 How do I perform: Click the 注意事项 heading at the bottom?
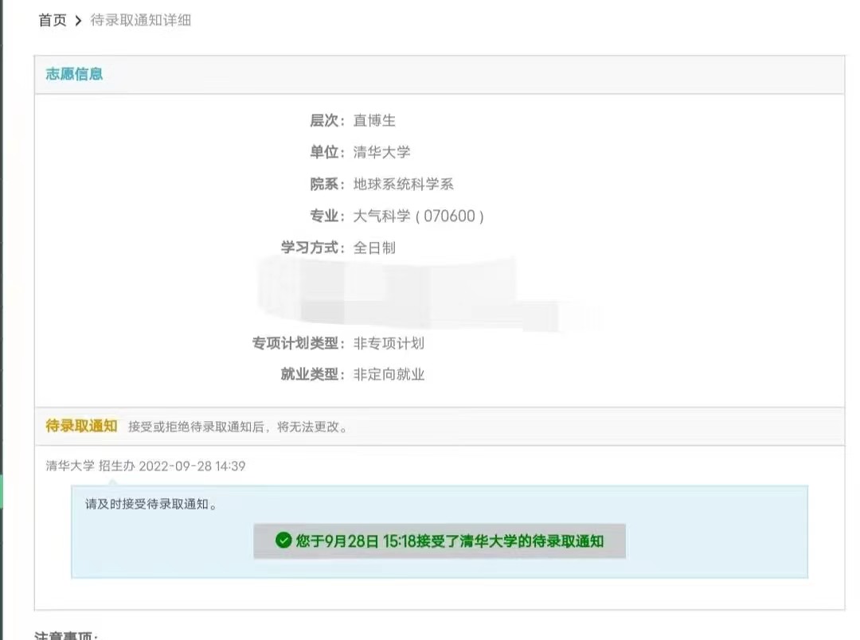tap(66, 635)
